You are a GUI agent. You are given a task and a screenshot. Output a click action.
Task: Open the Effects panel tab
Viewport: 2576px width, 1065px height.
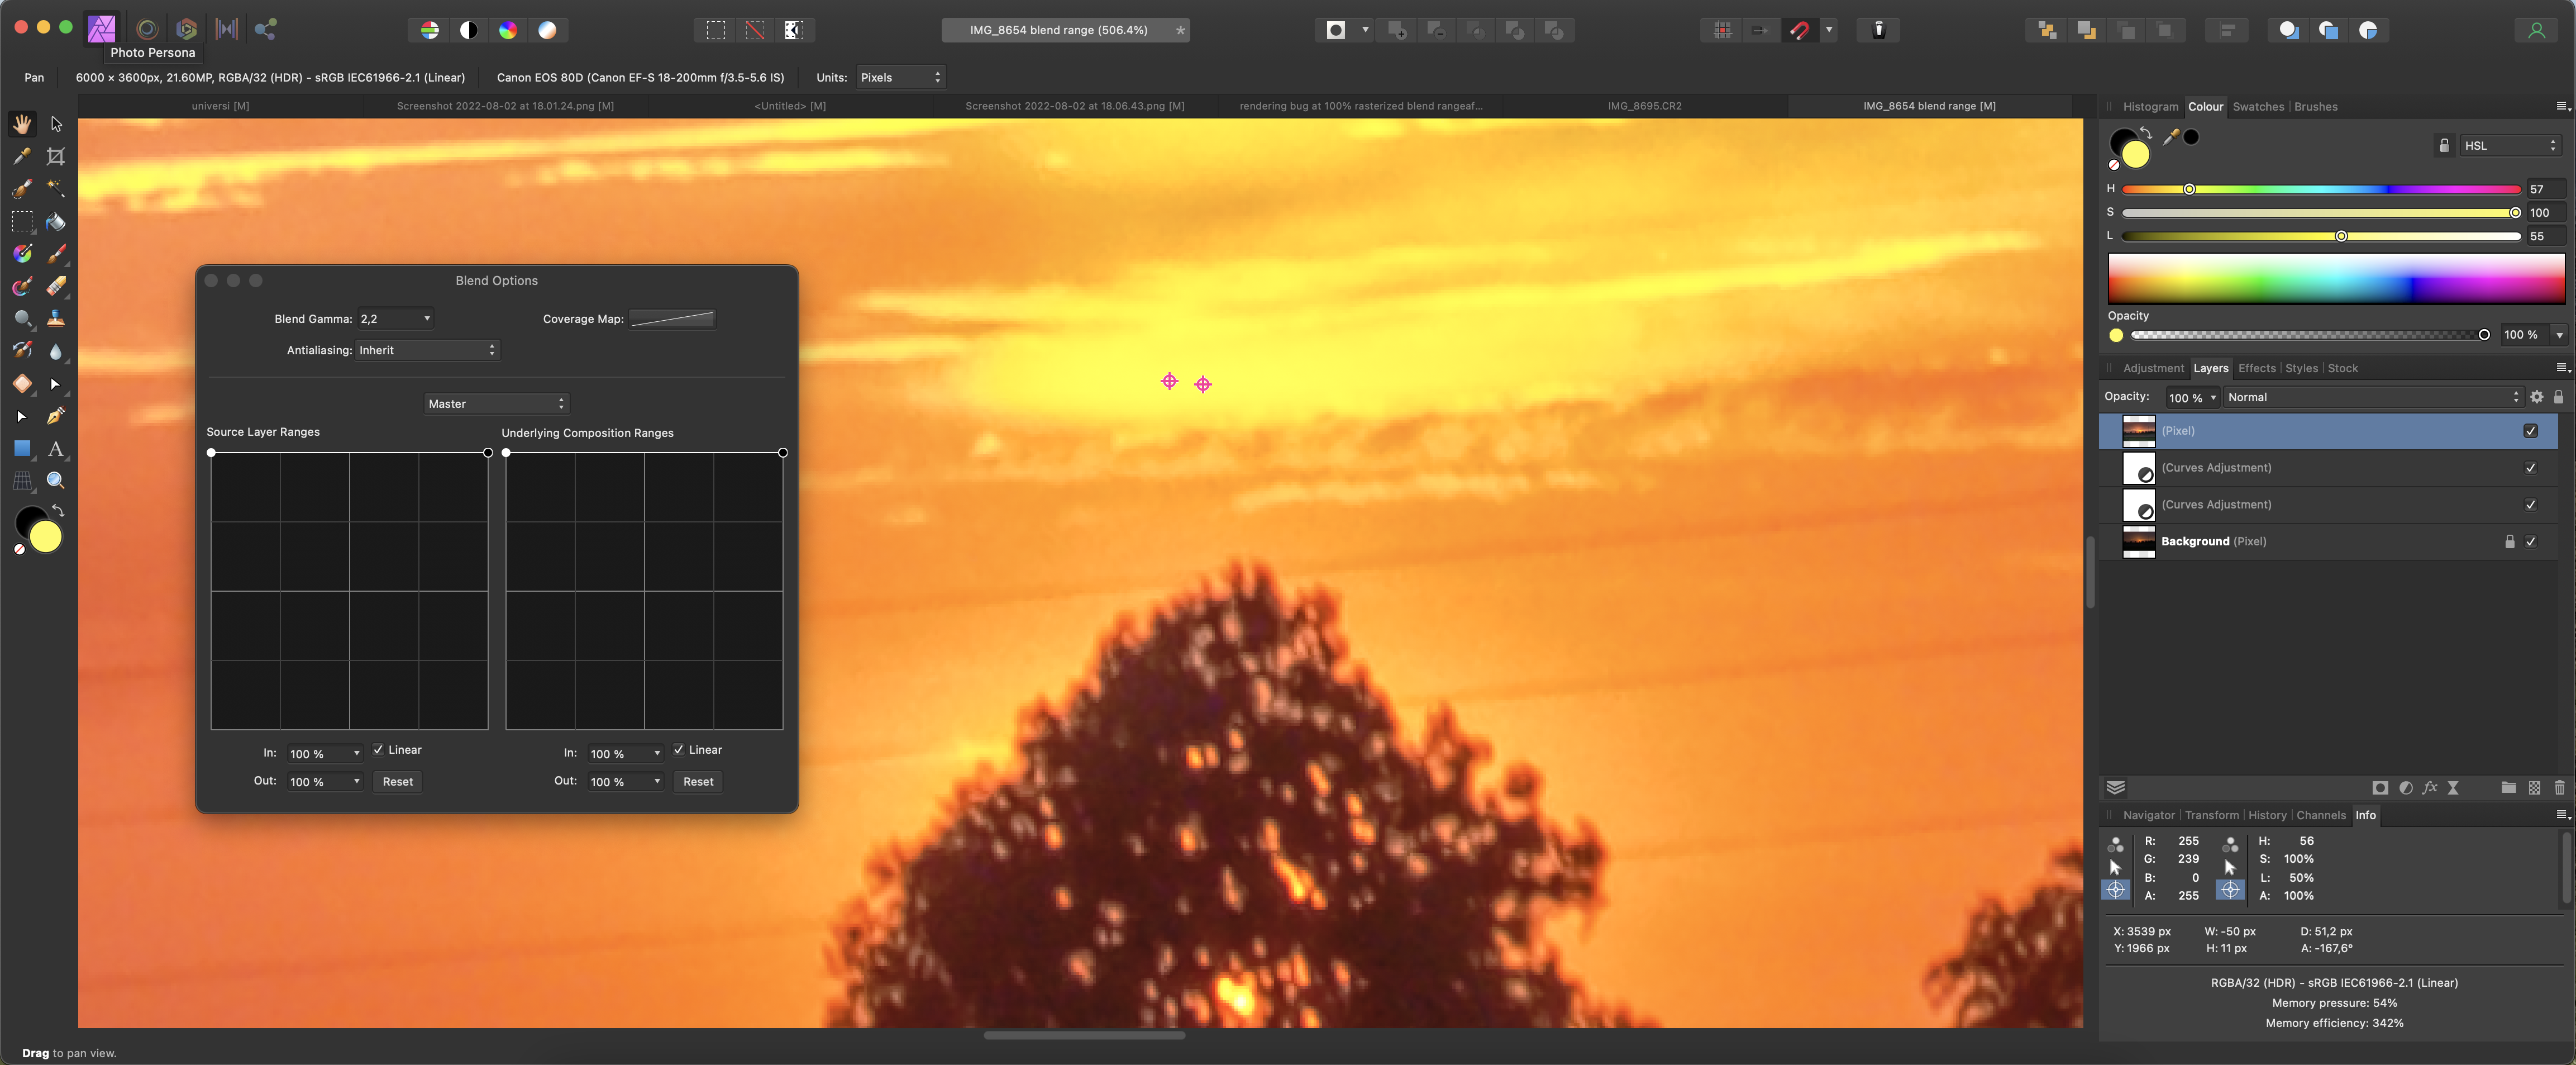[x=2256, y=368]
